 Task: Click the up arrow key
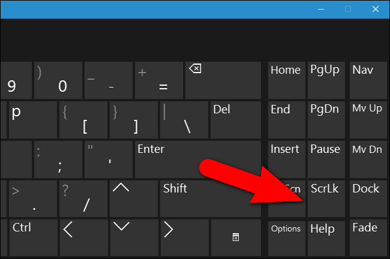pos(134,198)
